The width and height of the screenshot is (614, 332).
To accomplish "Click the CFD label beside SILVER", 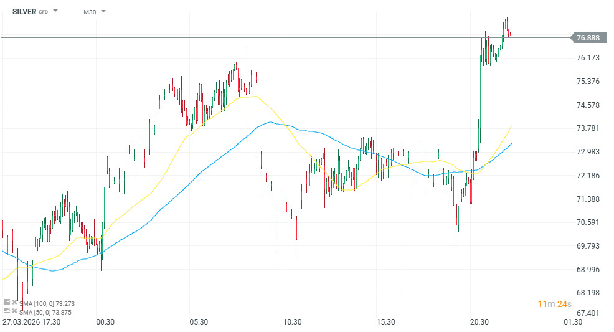I will point(44,12).
